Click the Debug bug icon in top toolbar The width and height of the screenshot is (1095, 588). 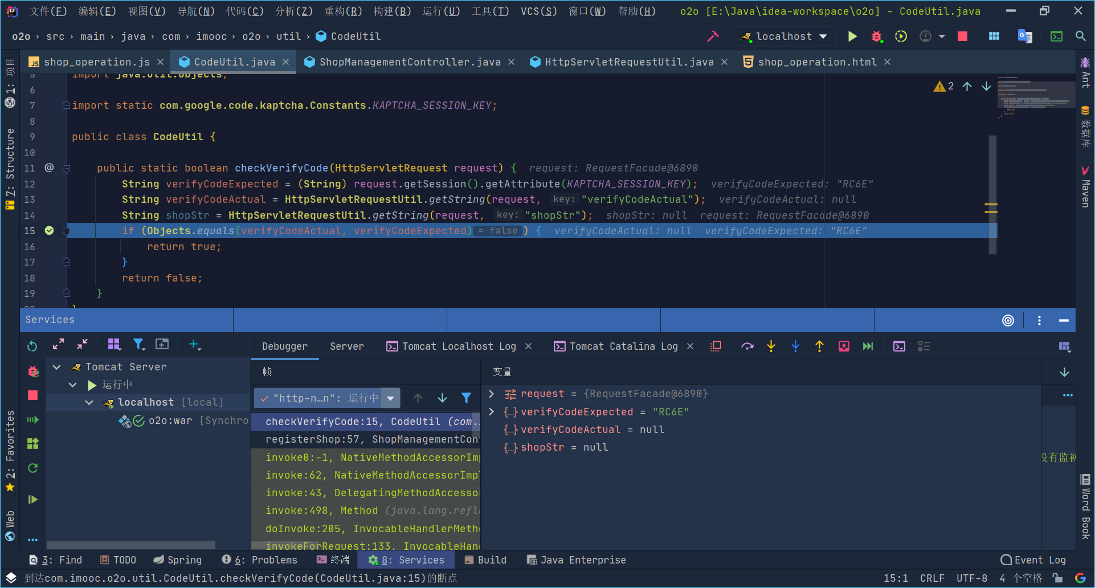876,36
